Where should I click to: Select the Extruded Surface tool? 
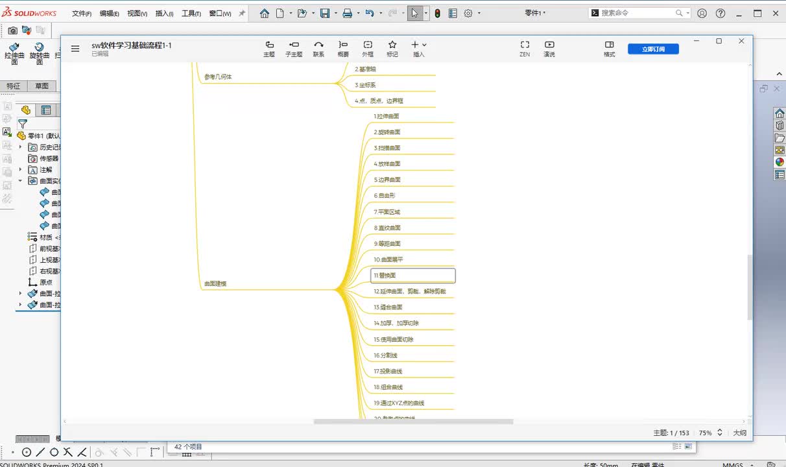[14, 54]
